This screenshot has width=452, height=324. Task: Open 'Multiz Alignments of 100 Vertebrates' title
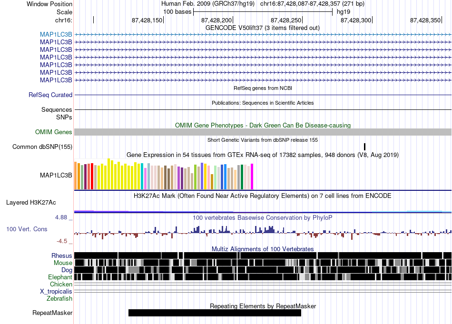(263, 249)
